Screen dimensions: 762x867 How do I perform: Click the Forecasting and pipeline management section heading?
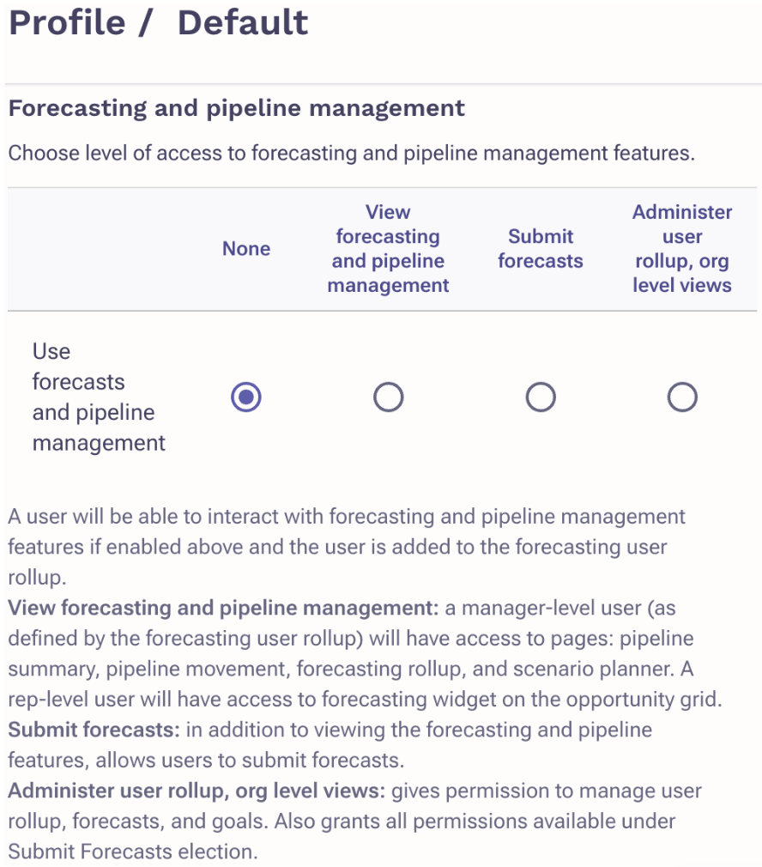(236, 109)
